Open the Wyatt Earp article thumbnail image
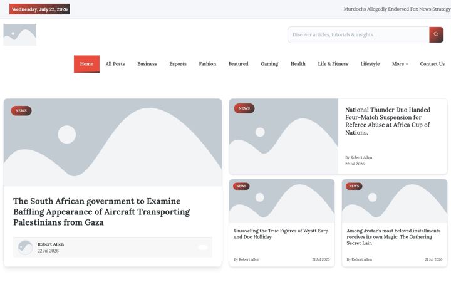 [282, 201]
